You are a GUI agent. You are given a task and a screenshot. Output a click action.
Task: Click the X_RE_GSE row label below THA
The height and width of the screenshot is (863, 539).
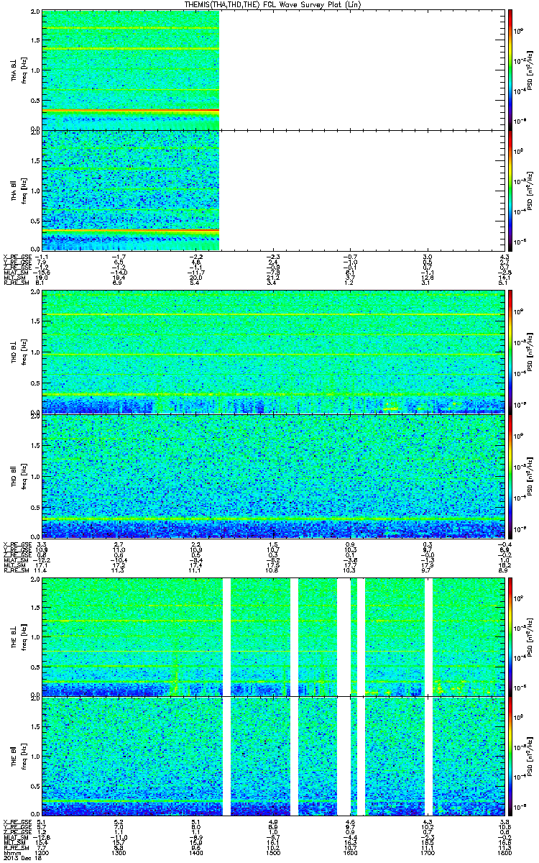(17, 257)
